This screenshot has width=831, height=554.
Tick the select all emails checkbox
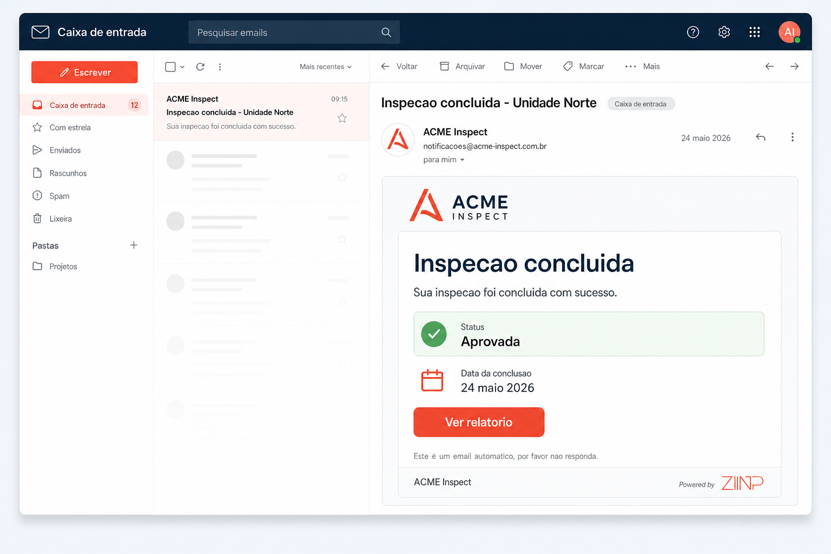[x=170, y=67]
